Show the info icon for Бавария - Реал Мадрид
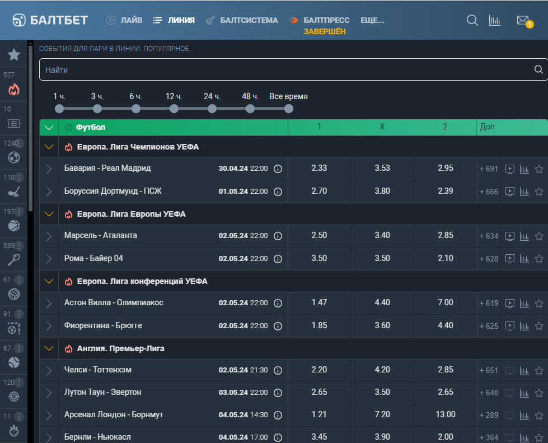 click(278, 169)
